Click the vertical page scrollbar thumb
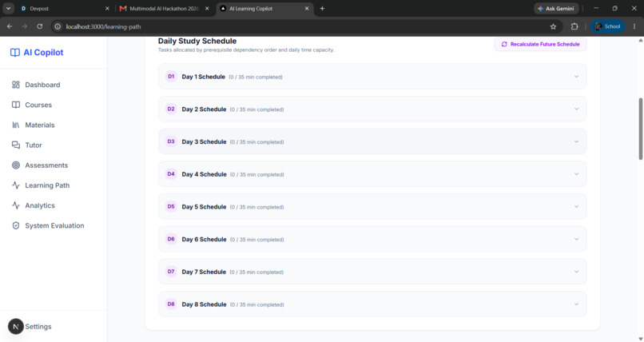The height and width of the screenshot is (342, 644). pyautogui.click(x=640, y=129)
